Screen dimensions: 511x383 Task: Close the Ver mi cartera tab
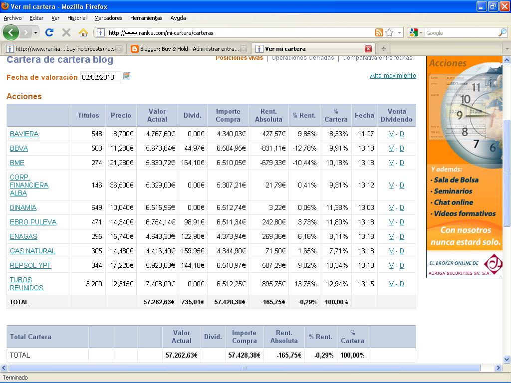click(x=368, y=49)
